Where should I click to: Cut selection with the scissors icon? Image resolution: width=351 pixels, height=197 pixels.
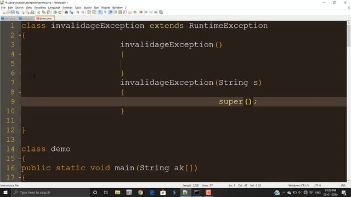[x=38, y=12]
